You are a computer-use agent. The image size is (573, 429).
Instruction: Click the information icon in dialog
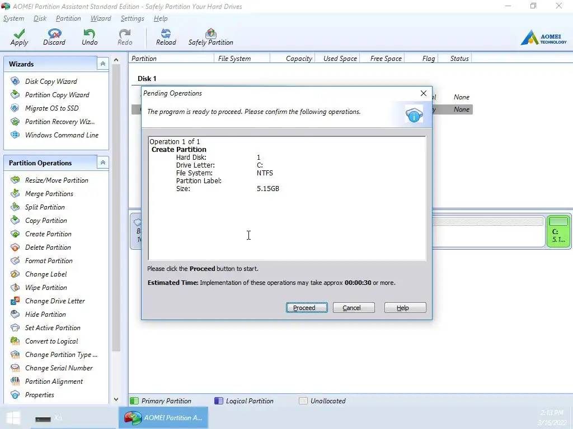[x=414, y=115]
